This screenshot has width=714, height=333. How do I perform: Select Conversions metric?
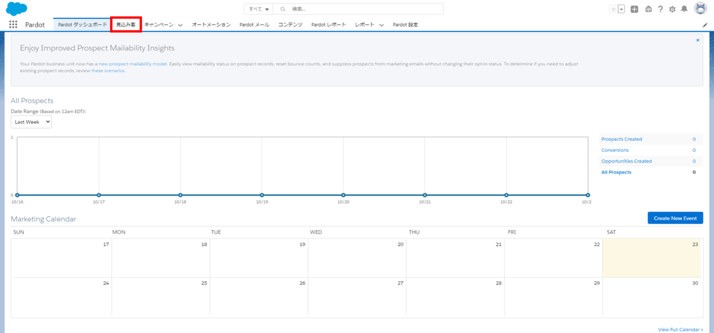click(x=615, y=150)
